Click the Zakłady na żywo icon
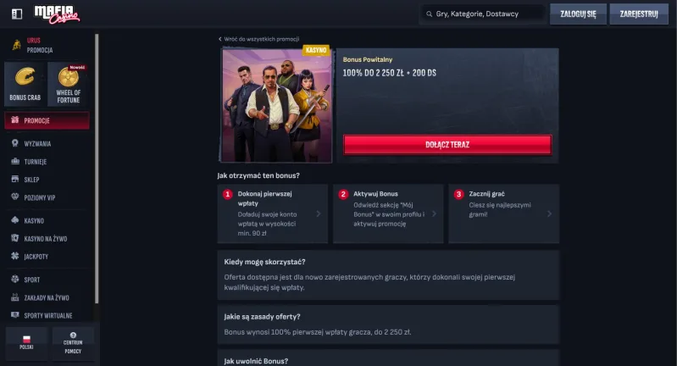Viewport: 677px width, 366px height. pos(15,297)
